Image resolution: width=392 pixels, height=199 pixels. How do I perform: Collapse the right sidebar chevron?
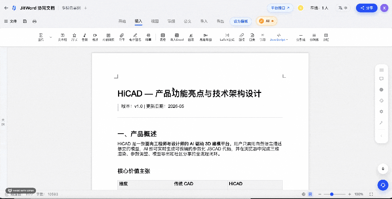(381, 136)
